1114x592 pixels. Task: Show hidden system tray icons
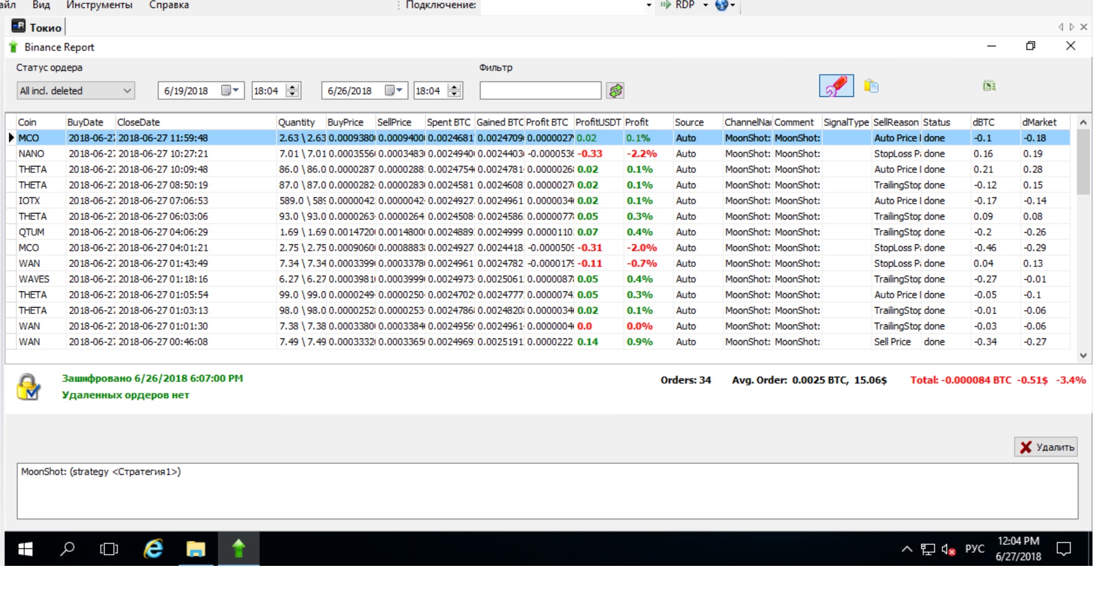click(907, 549)
